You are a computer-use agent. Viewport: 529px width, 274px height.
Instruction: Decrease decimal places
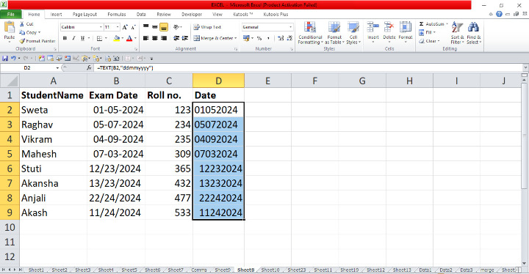289,38
